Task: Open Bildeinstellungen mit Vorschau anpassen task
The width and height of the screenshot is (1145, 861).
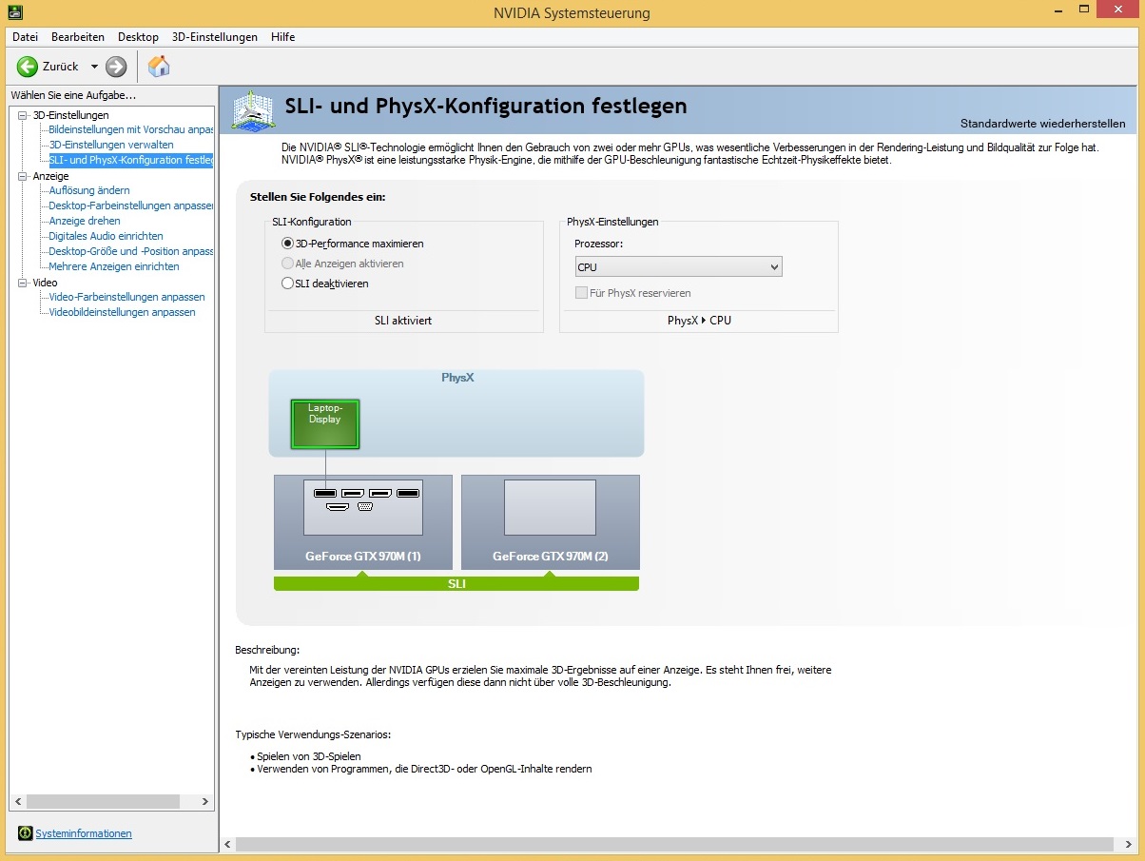Action: click(x=130, y=129)
